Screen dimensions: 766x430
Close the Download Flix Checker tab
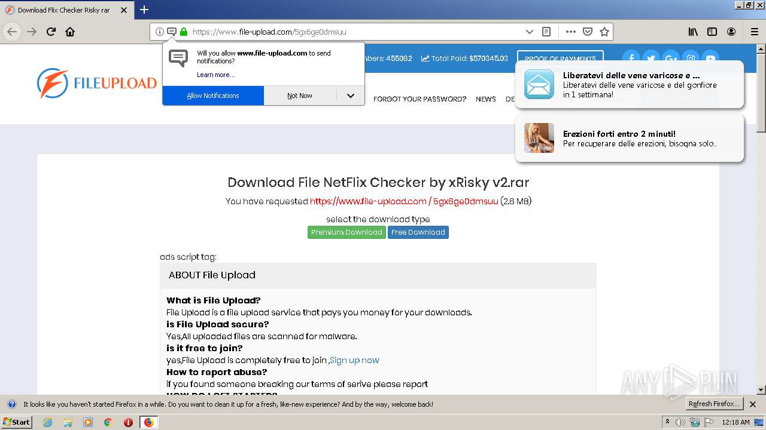124,10
